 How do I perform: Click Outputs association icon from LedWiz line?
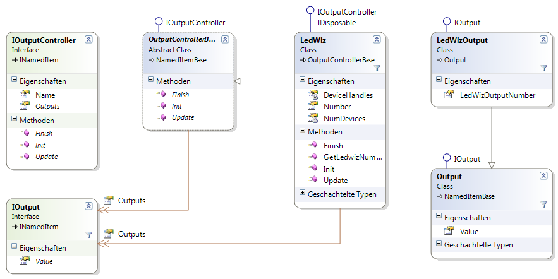109,234
